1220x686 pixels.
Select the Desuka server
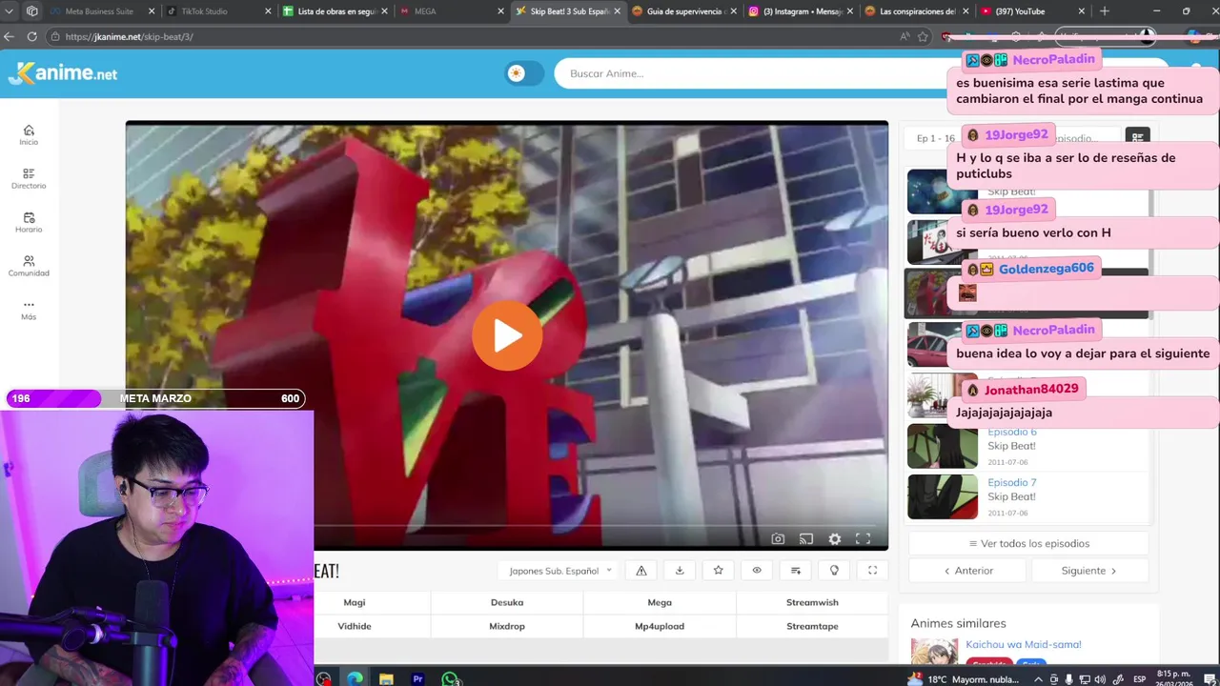point(507,602)
